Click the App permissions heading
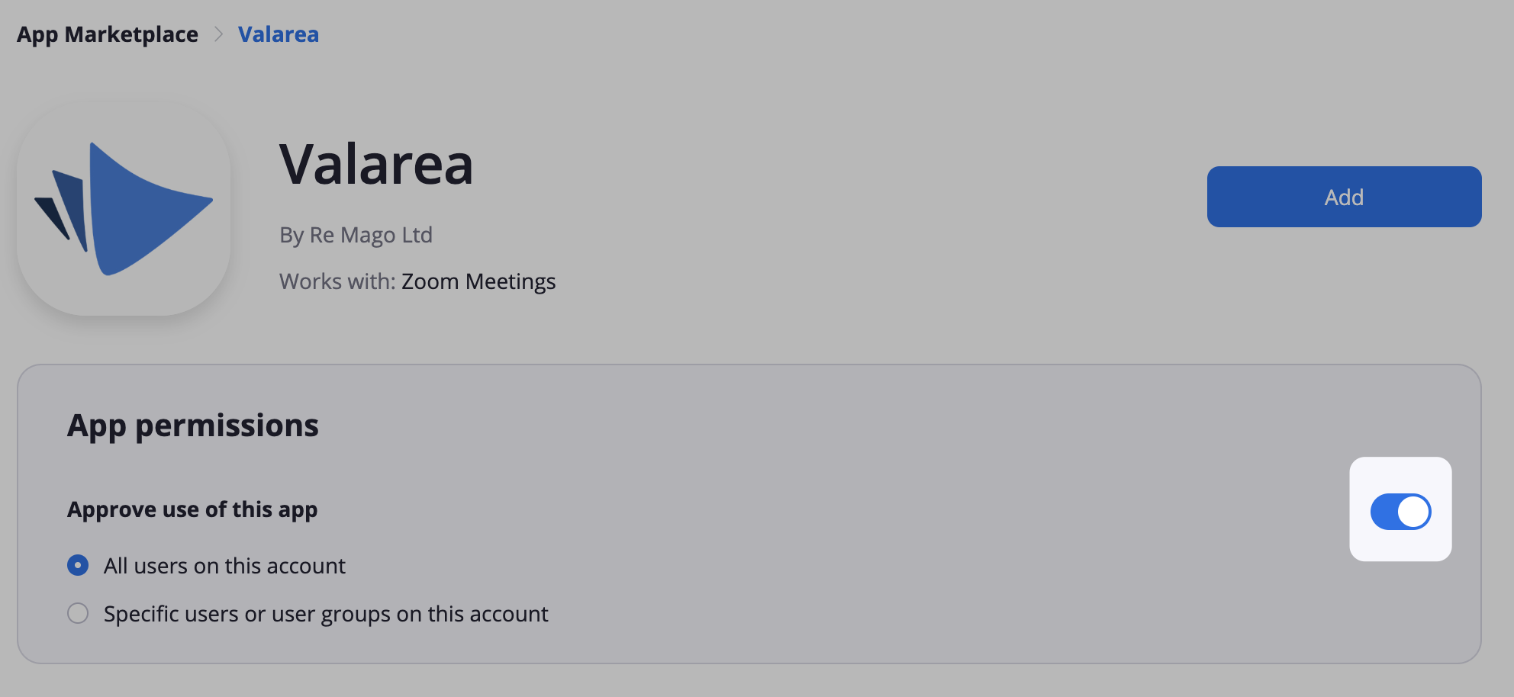This screenshot has width=1514, height=697. click(x=193, y=426)
